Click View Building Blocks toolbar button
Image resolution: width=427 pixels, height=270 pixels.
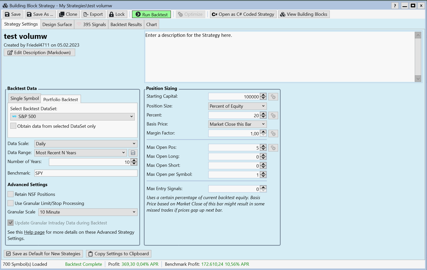pos(304,15)
